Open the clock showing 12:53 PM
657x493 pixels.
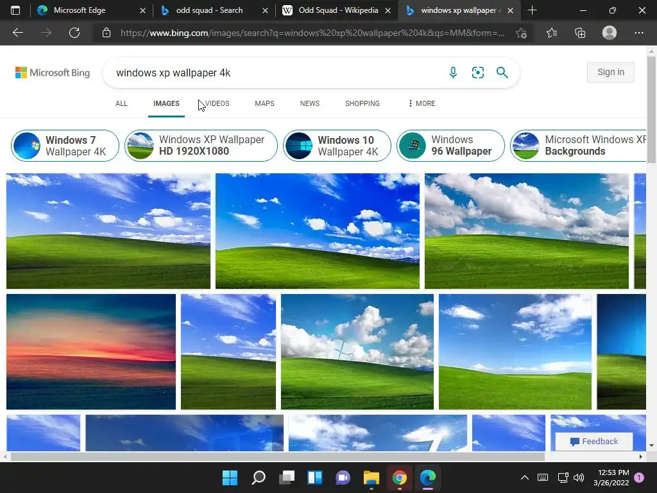611,478
